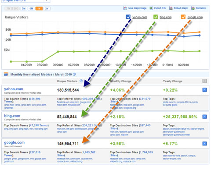This screenshot has height=170, width=211.
Task: Click bing.com monthly change +2.18%
Action: click(x=117, y=117)
